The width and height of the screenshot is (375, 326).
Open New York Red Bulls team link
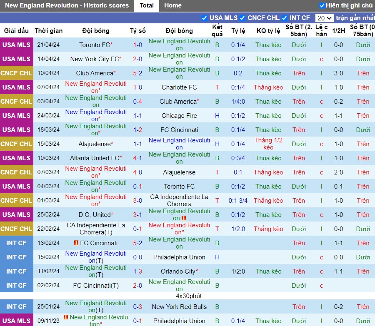(179, 307)
